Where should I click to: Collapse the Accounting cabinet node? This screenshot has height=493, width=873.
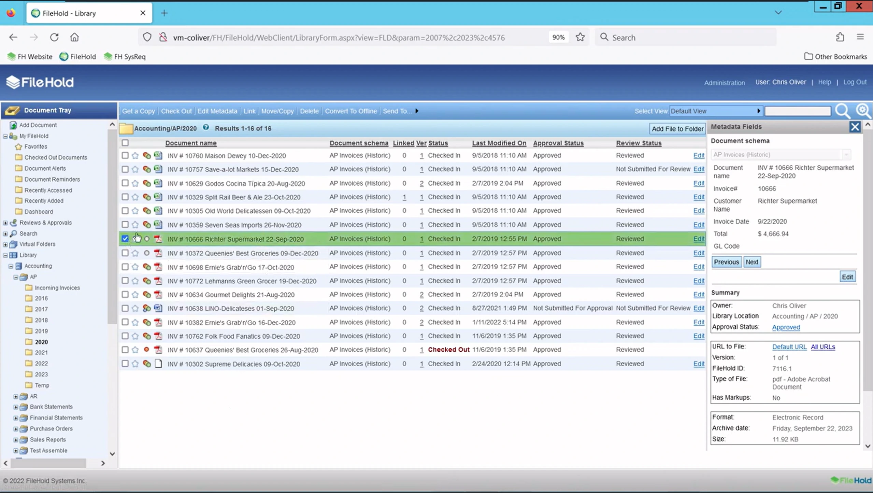pos(11,266)
